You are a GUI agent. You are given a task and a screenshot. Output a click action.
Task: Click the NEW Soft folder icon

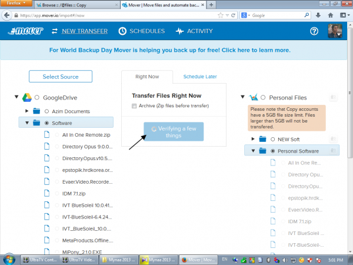click(x=262, y=139)
